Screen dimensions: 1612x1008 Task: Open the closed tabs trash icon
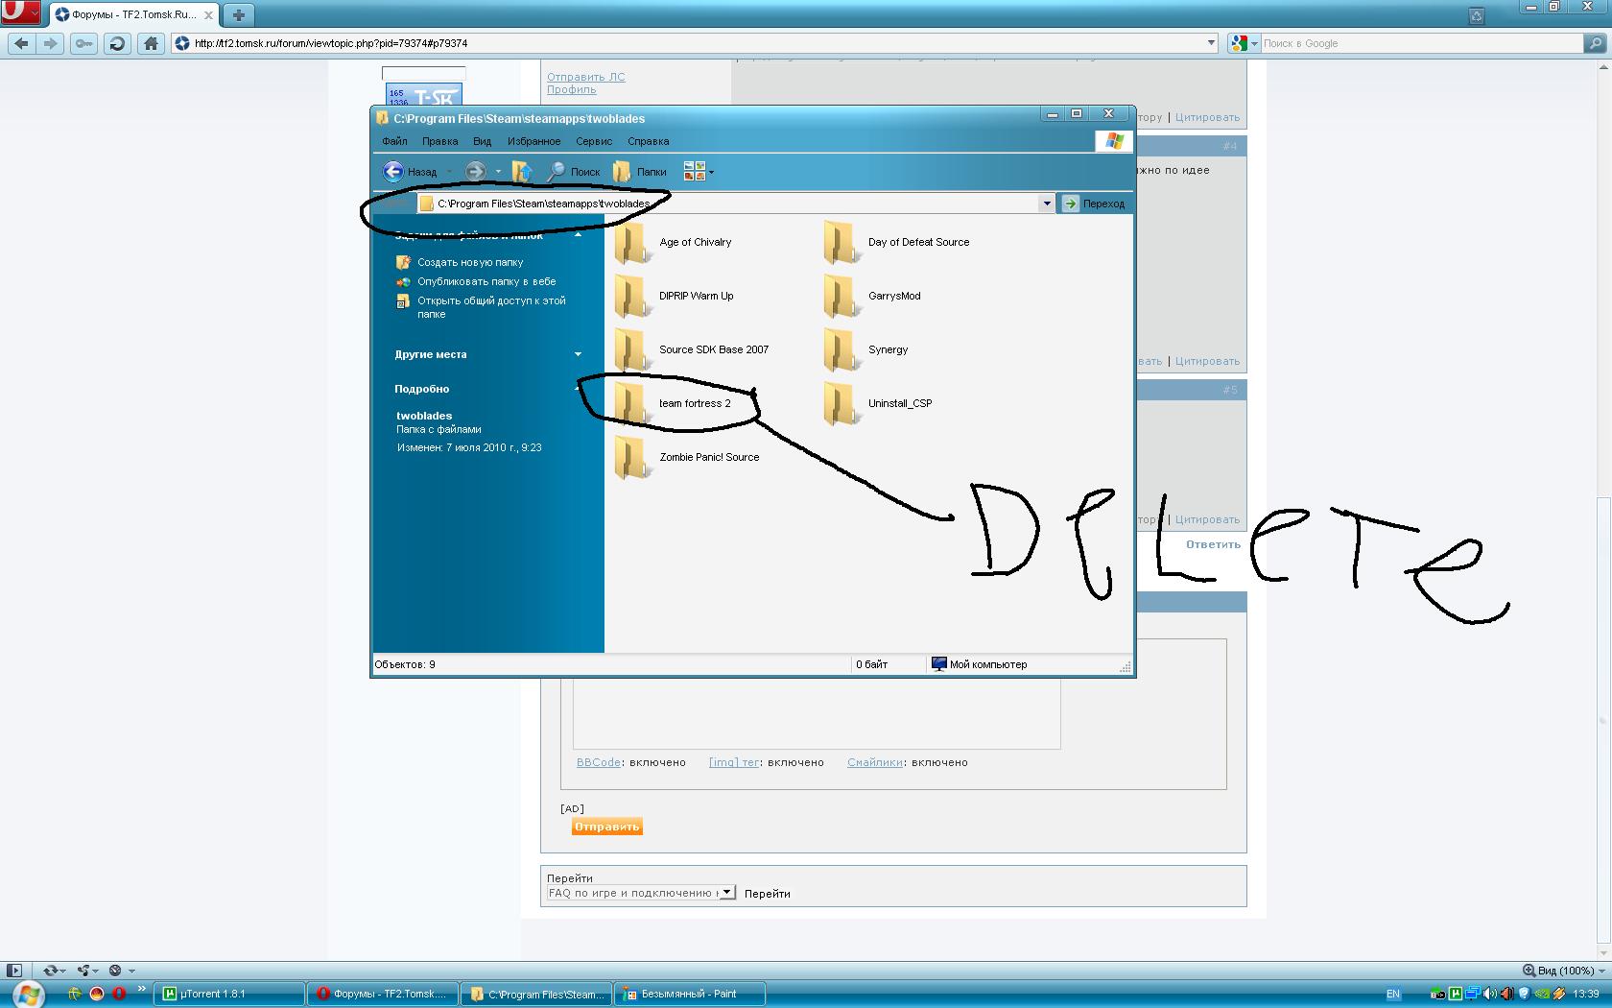pyautogui.click(x=1476, y=15)
